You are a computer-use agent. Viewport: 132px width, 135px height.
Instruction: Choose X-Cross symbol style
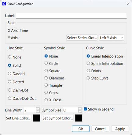[x=53, y=100]
